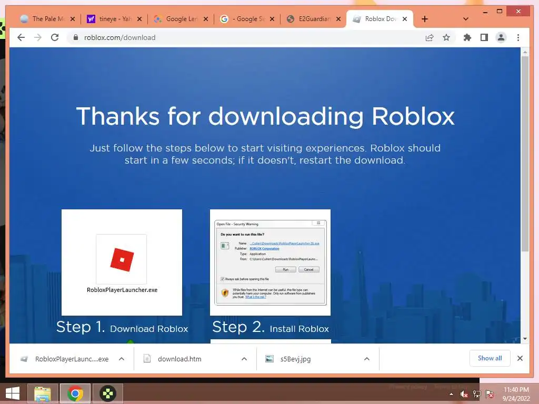Close the Google Search tab
Viewport: 539px width, 404px height.
(272, 19)
